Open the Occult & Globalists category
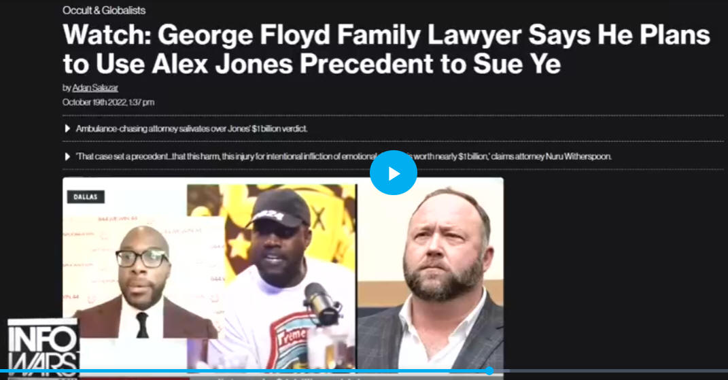The image size is (728, 380). 104,10
